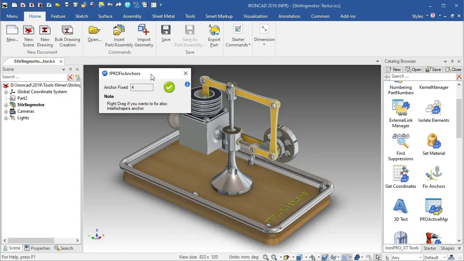The height and width of the screenshot is (261, 464).
Task: Confirm with the green checkmark button
Action: tap(169, 87)
